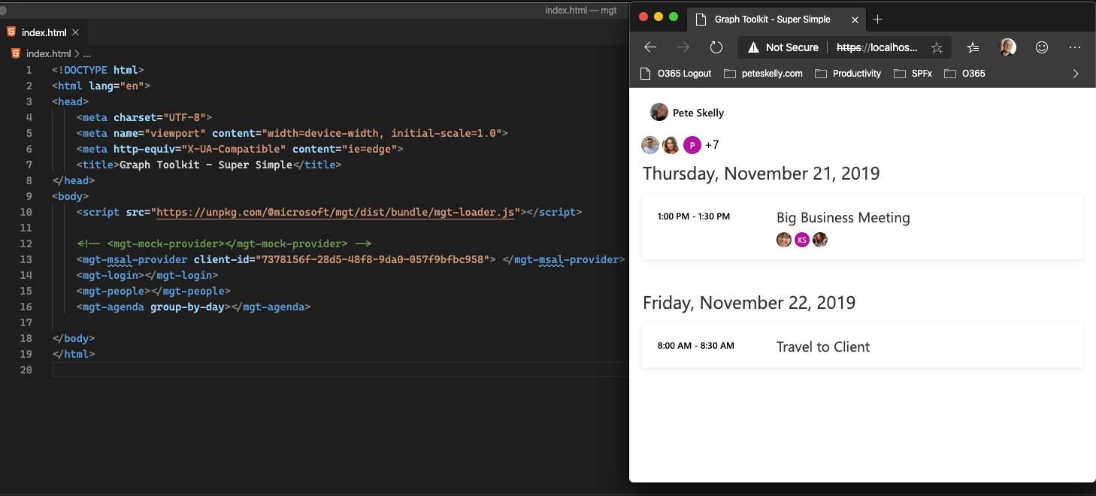This screenshot has width=1096, height=496.
Task: Click the purple P person avatar
Action: point(692,145)
